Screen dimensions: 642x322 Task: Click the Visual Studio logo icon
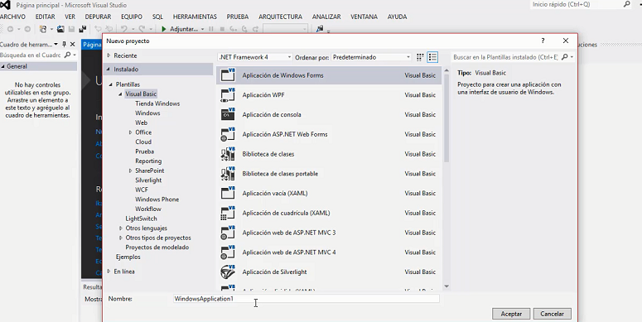[x=5, y=5]
